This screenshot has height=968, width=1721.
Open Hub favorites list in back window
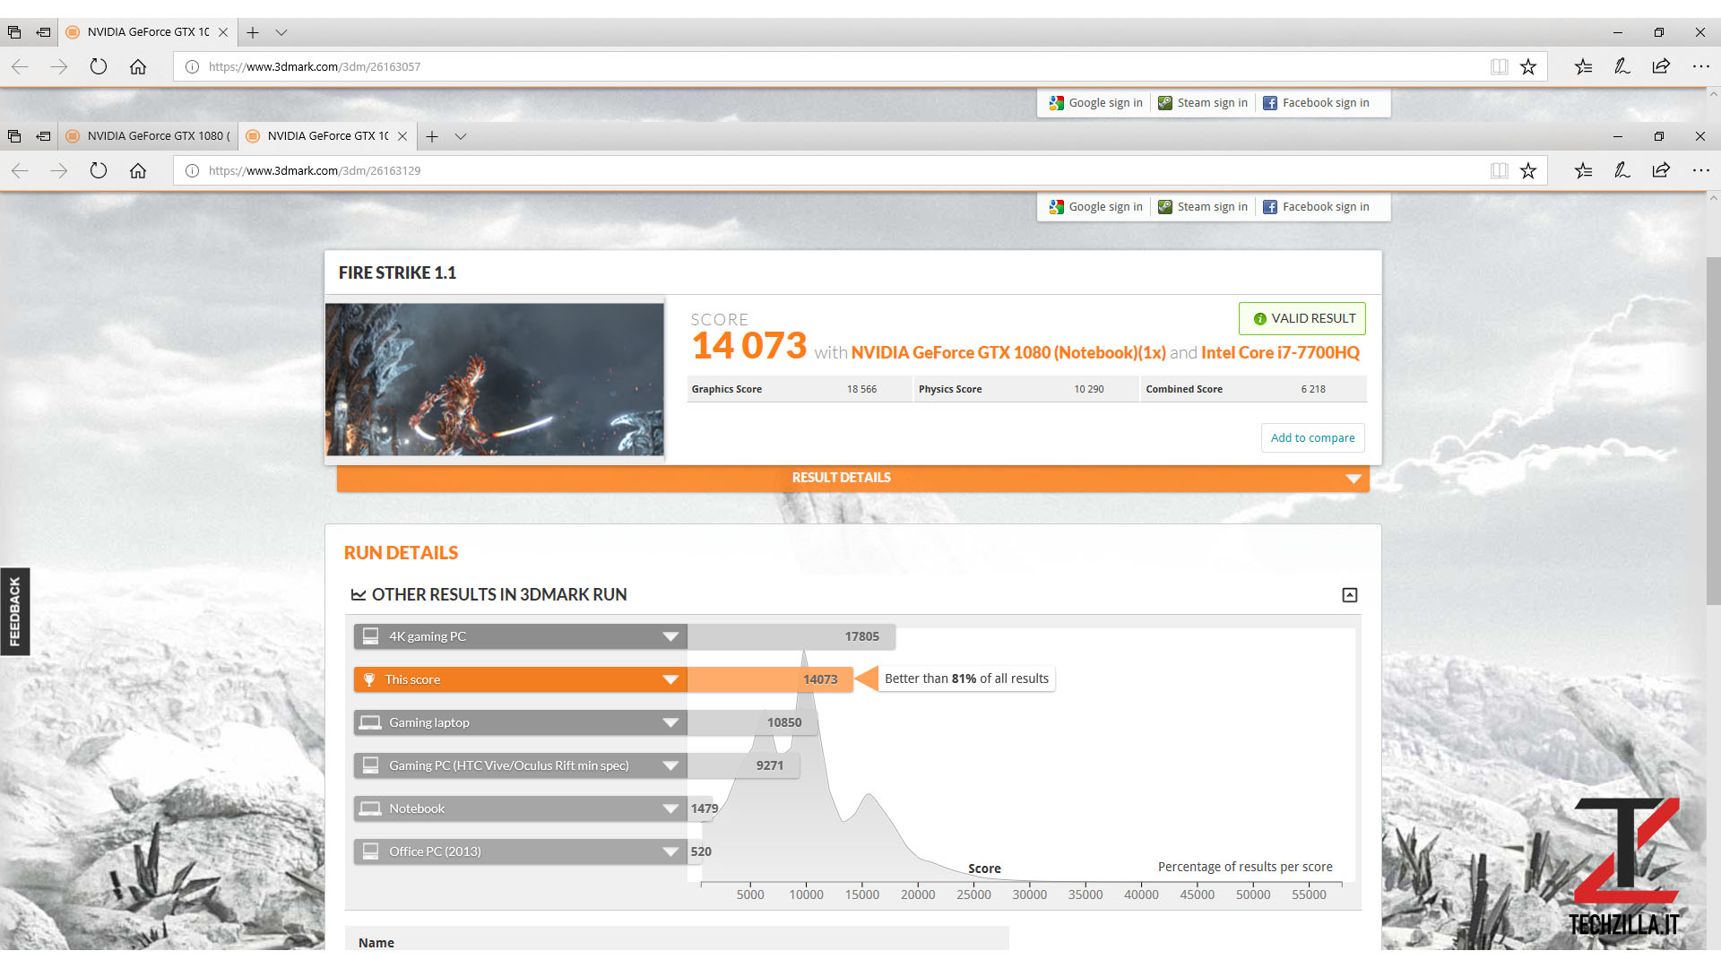click(1583, 66)
